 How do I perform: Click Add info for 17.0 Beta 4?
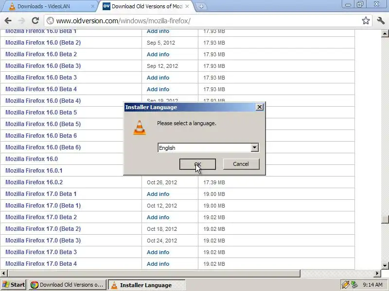pyautogui.click(x=158, y=263)
